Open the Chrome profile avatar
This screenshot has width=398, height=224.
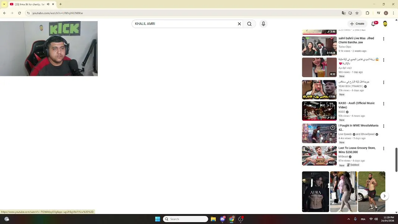(386, 13)
